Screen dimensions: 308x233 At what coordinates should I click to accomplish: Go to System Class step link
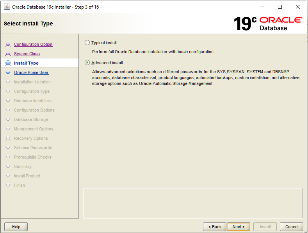(27, 54)
